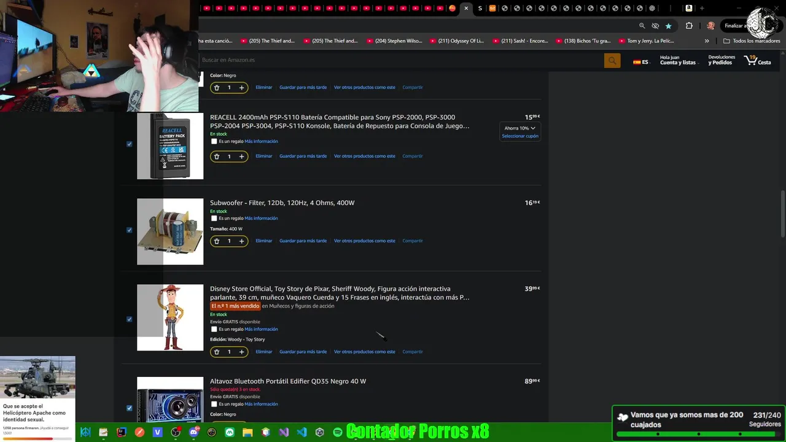Viewport: 786px width, 442px height.
Task: Open the Todos los marcadores folder
Action: pos(752,41)
